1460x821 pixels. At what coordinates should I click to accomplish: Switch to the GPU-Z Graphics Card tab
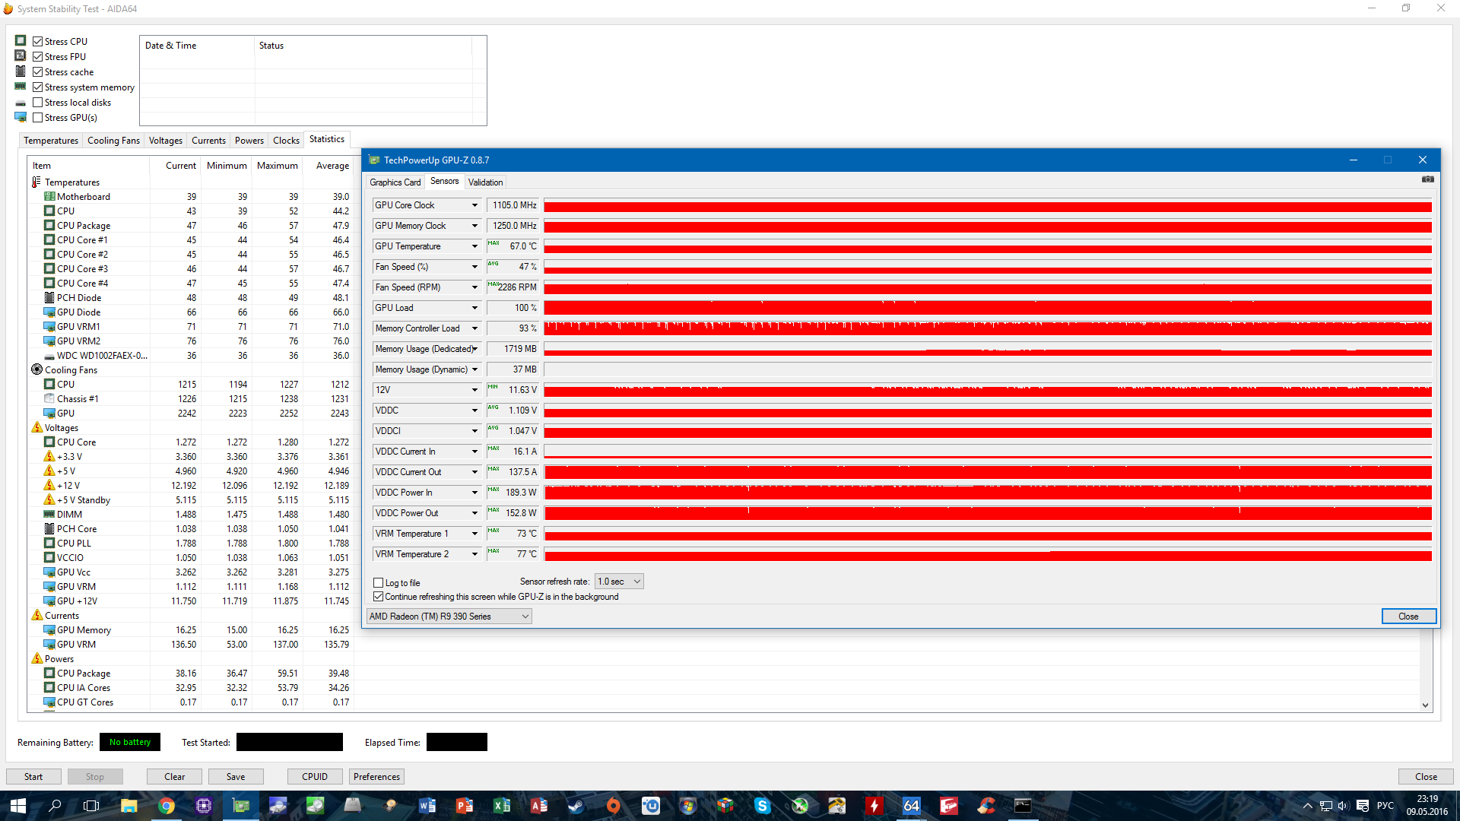[395, 182]
